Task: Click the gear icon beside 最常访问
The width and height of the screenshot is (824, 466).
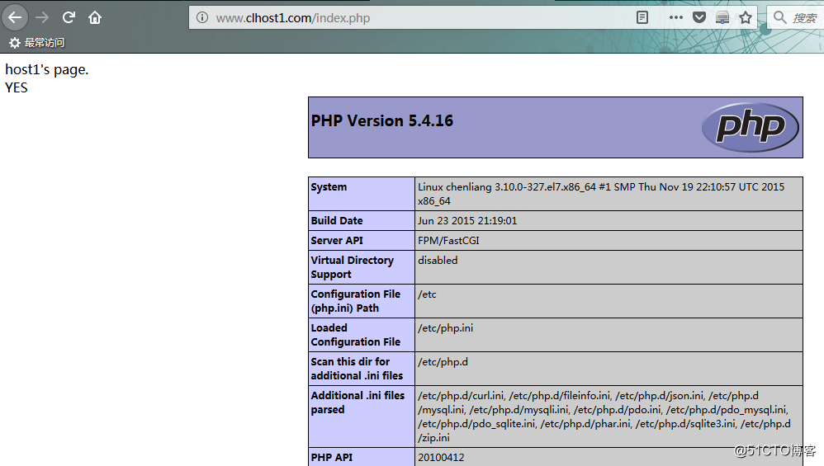Action: [x=15, y=43]
